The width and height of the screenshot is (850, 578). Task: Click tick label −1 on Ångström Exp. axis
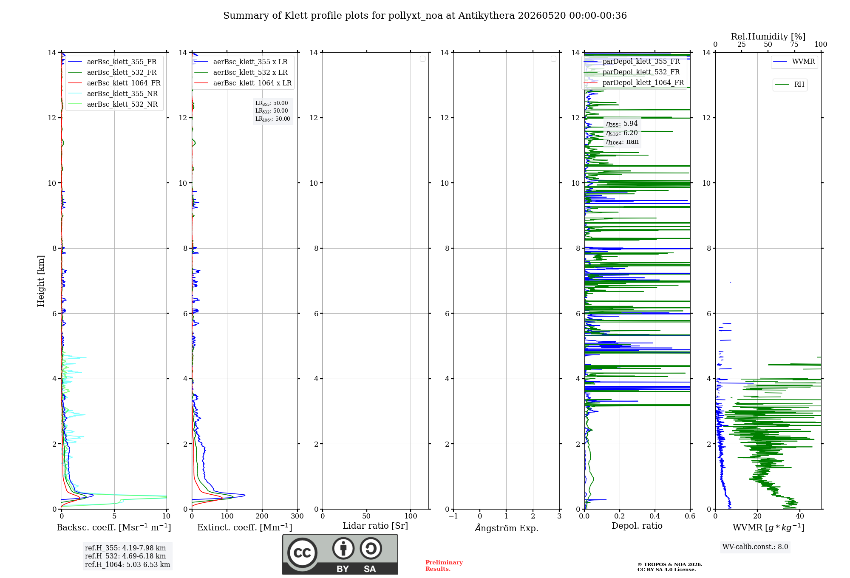(453, 516)
